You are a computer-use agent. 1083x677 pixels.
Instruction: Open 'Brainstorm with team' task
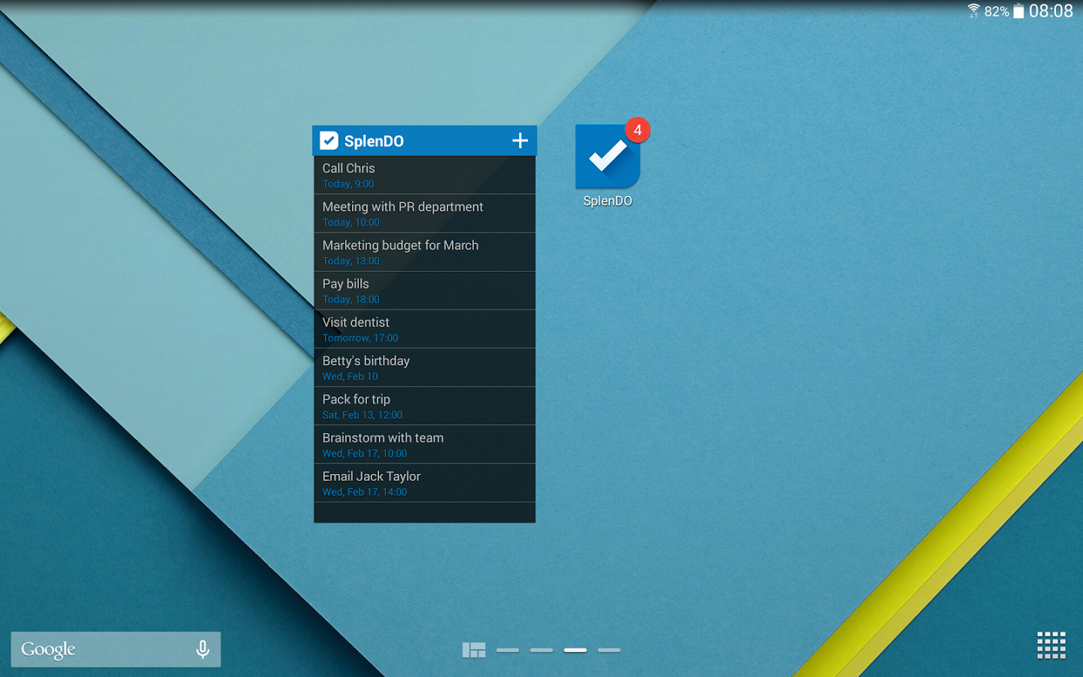[x=424, y=445]
